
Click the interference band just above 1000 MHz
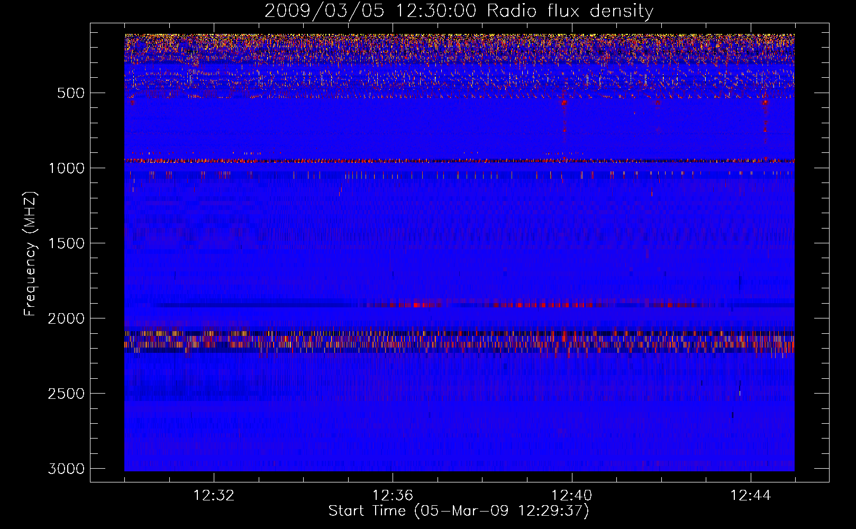[459, 160]
